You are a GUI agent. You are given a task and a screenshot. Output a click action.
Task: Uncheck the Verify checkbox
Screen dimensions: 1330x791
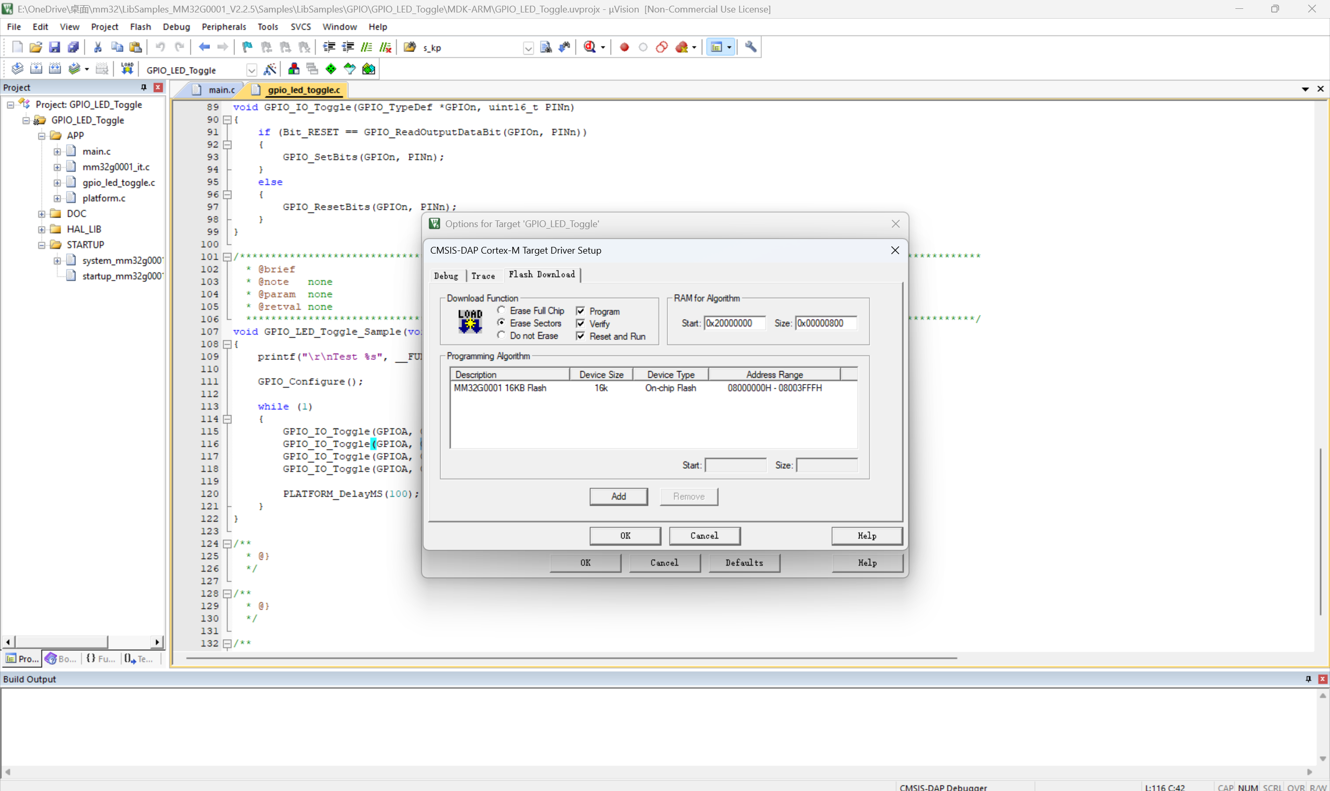tap(581, 324)
